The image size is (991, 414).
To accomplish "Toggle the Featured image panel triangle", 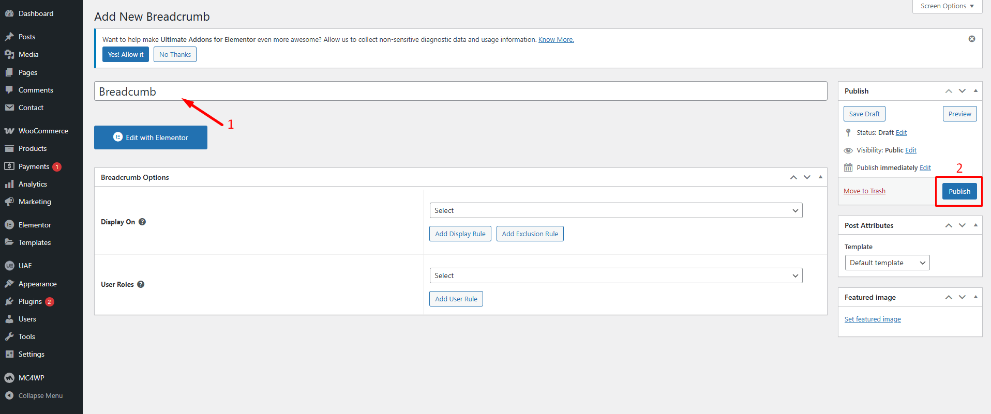I will (x=975, y=297).
